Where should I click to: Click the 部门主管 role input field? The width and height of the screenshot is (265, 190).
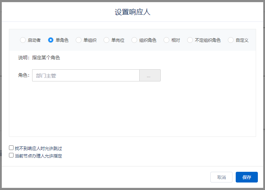(86, 75)
